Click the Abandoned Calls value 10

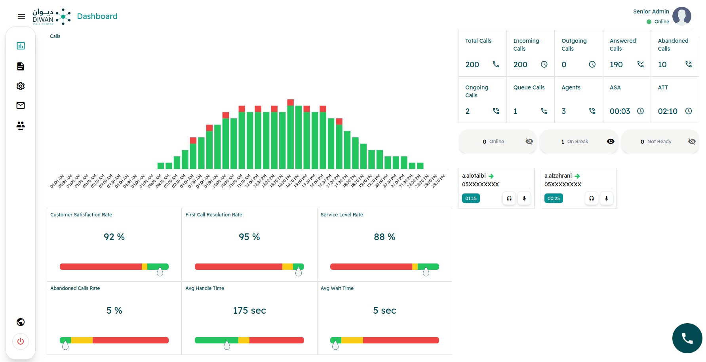tap(662, 64)
